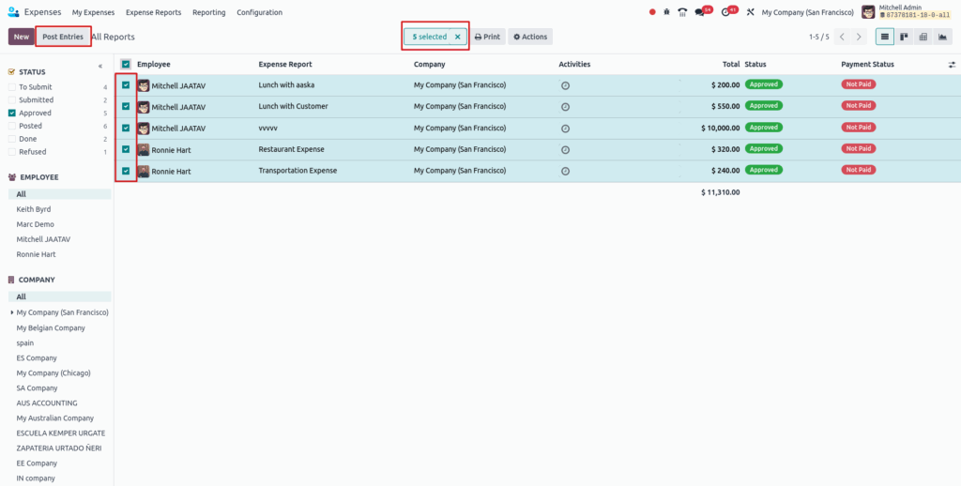This screenshot has width=961, height=486.
Task: Collapse the filter sidebar panel
Action: pyautogui.click(x=100, y=67)
